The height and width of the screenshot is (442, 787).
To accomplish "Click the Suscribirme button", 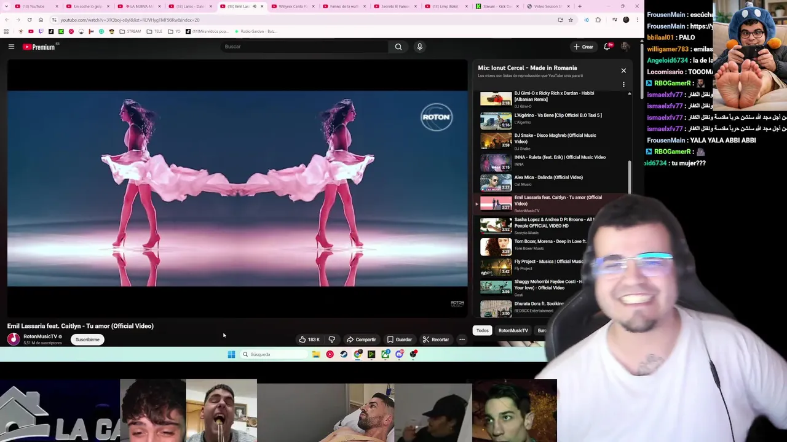I will [87, 339].
